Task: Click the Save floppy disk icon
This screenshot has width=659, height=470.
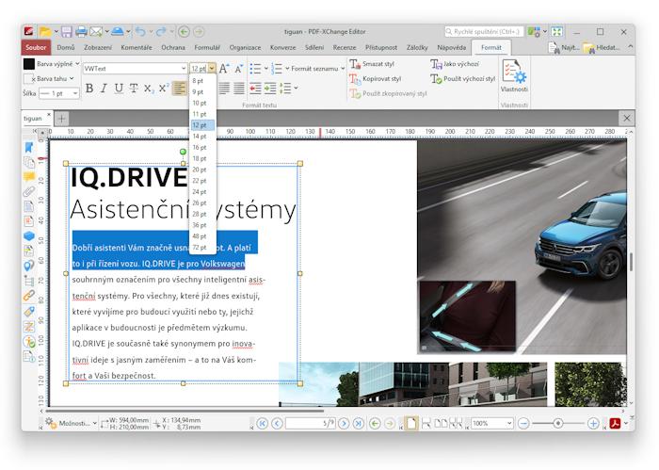Action: [67, 31]
